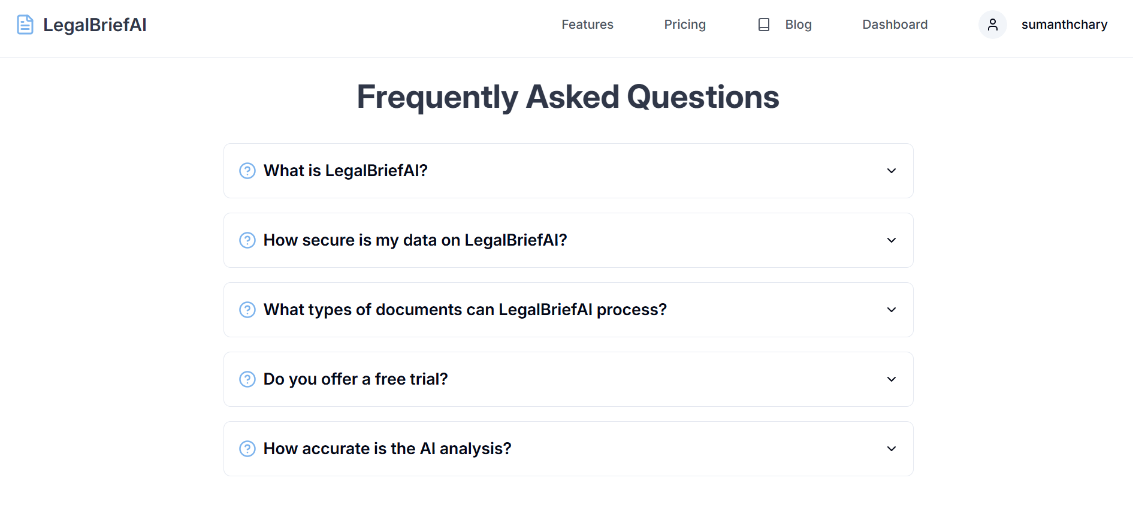This screenshot has height=532, width=1133.
Task: Expand the document types question chevron
Action: pos(891,310)
